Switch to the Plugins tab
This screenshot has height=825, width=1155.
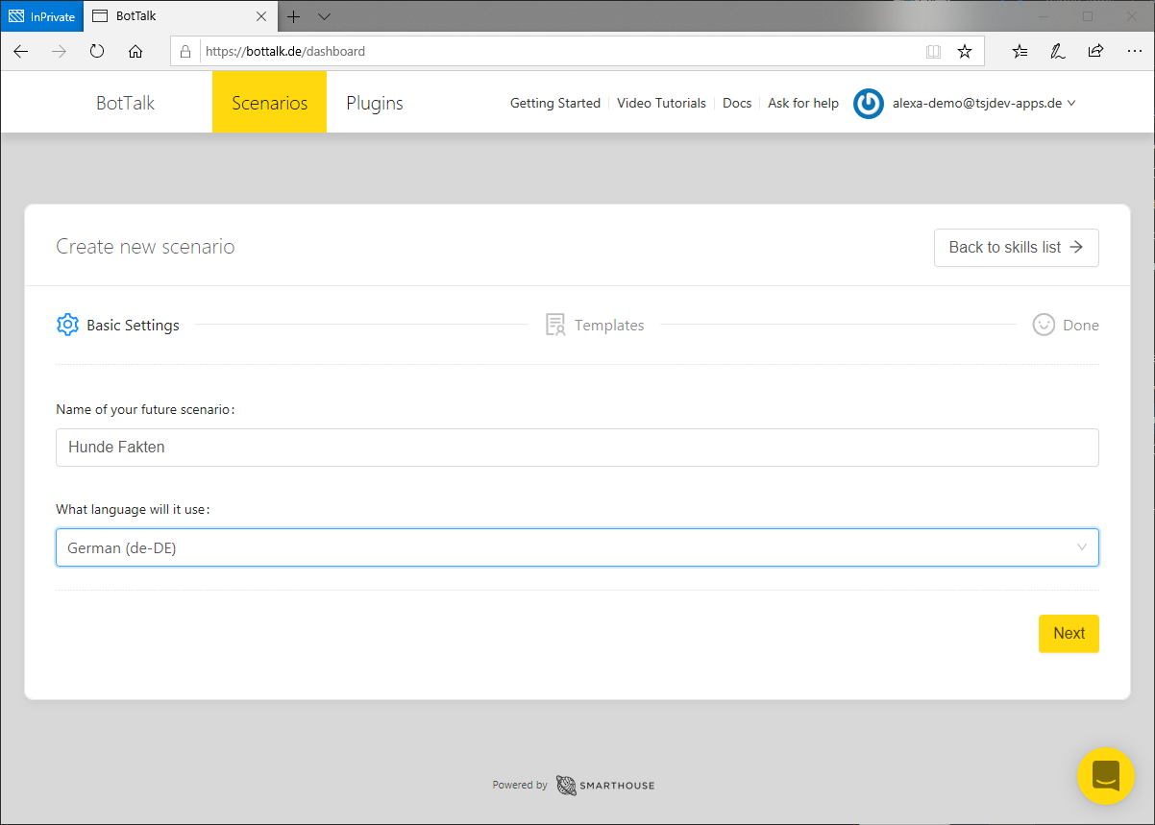[x=375, y=104]
